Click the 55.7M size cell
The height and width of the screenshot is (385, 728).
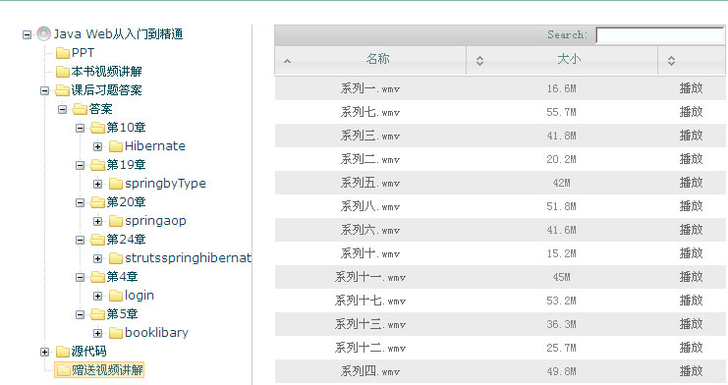(x=561, y=112)
